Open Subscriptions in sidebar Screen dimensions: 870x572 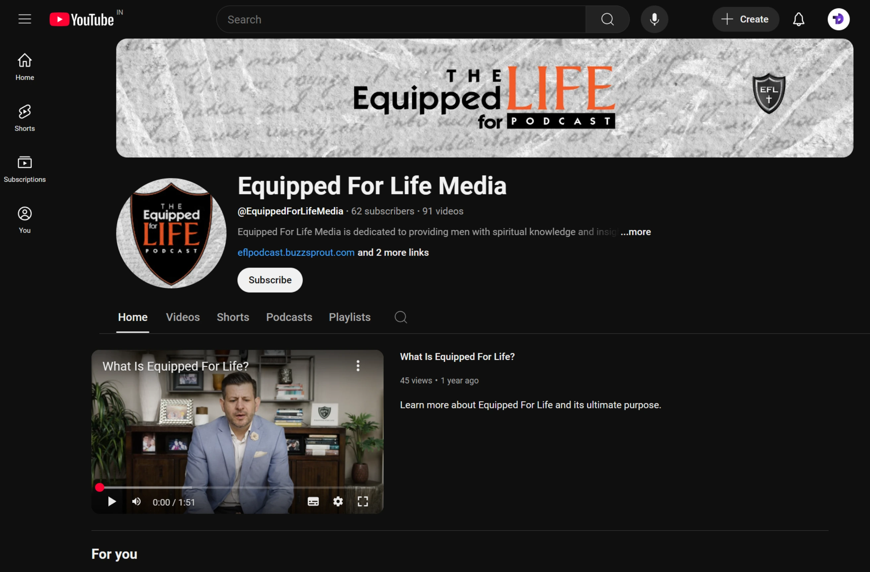coord(25,169)
